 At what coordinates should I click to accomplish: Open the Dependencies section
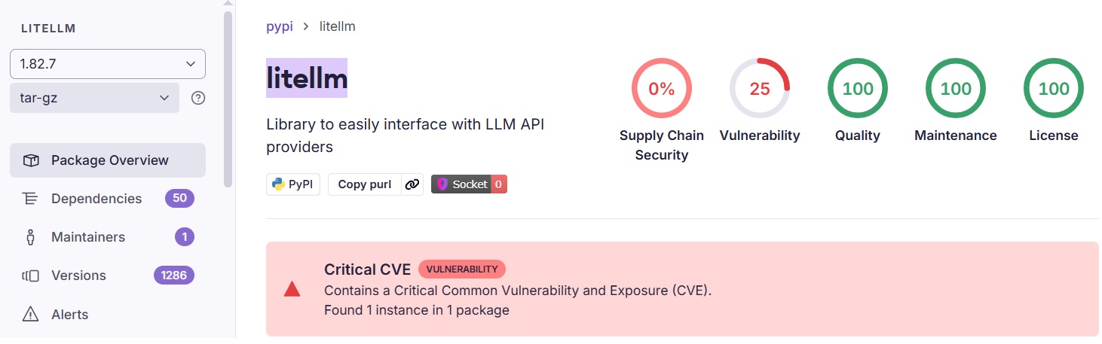click(x=96, y=199)
